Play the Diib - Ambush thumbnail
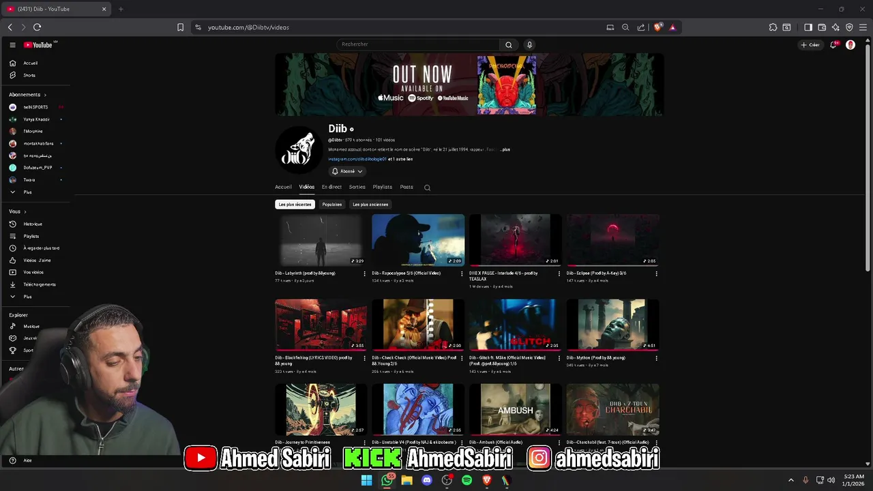873x491 pixels. pyautogui.click(x=515, y=409)
